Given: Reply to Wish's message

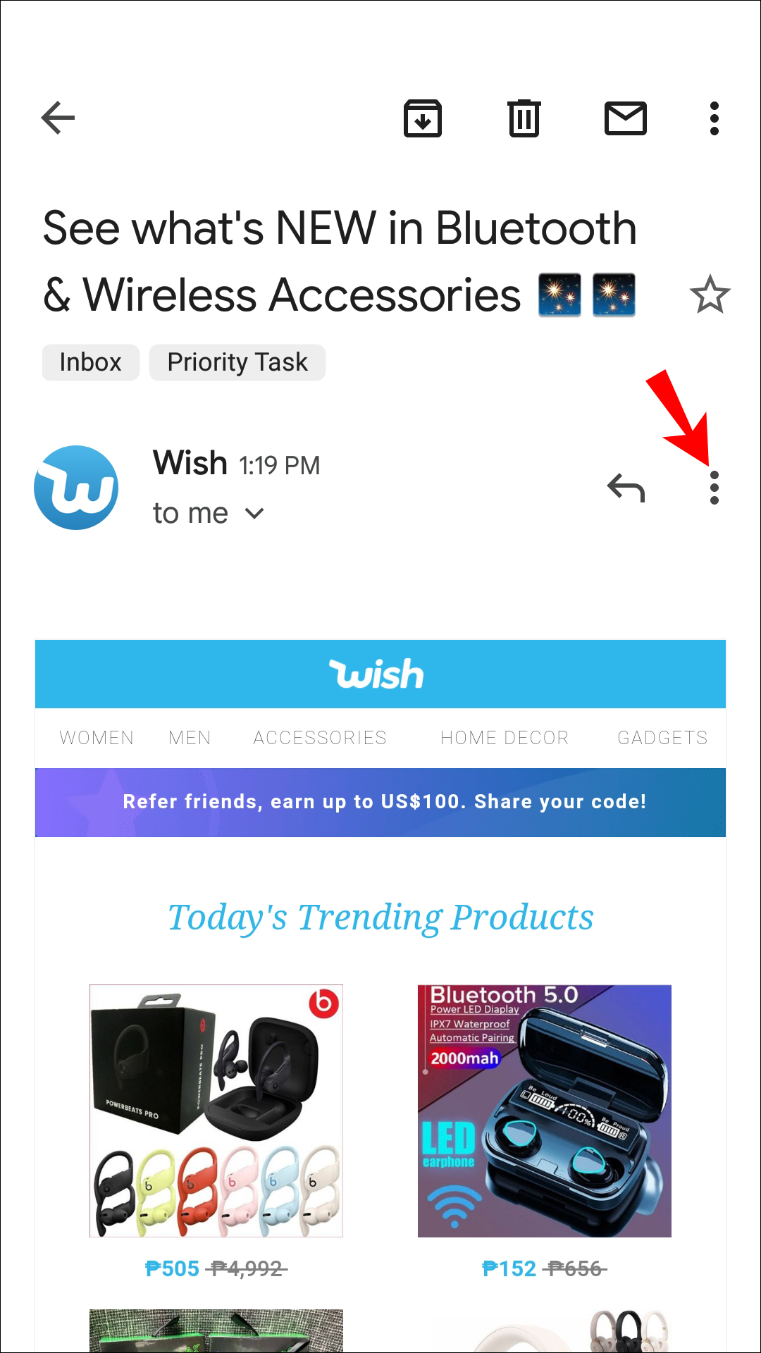Looking at the screenshot, I should (626, 488).
